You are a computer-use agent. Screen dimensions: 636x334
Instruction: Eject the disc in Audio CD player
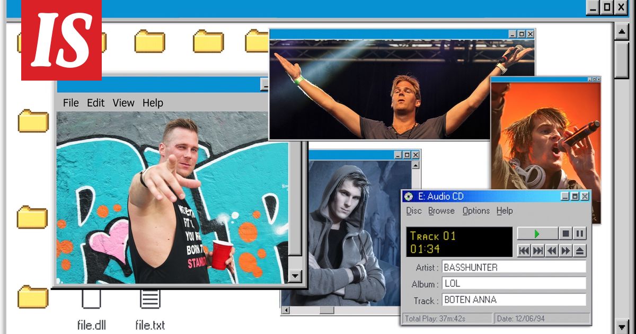point(580,250)
